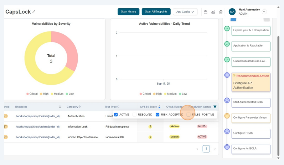Open the trend chart icon in header
The image size is (284, 165).
213,12
